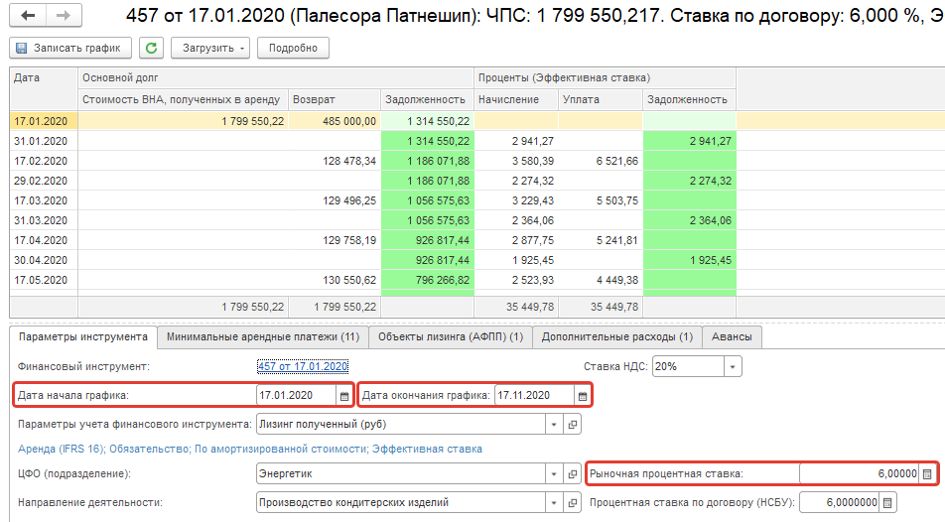
Task: Click the 6 521,66 Уплата cell
Action: [x=601, y=161]
